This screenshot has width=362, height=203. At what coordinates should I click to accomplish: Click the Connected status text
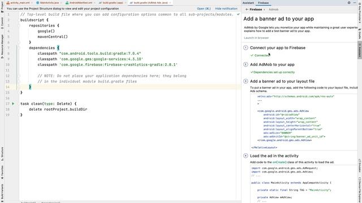click(262, 55)
